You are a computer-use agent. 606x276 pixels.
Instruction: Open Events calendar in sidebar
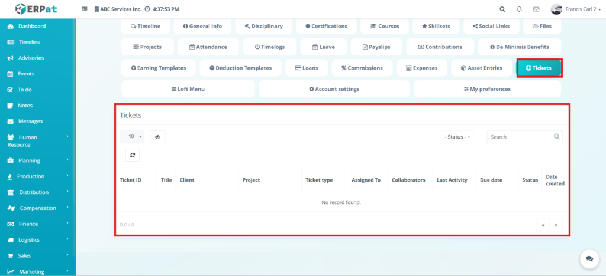pyautogui.click(x=26, y=74)
